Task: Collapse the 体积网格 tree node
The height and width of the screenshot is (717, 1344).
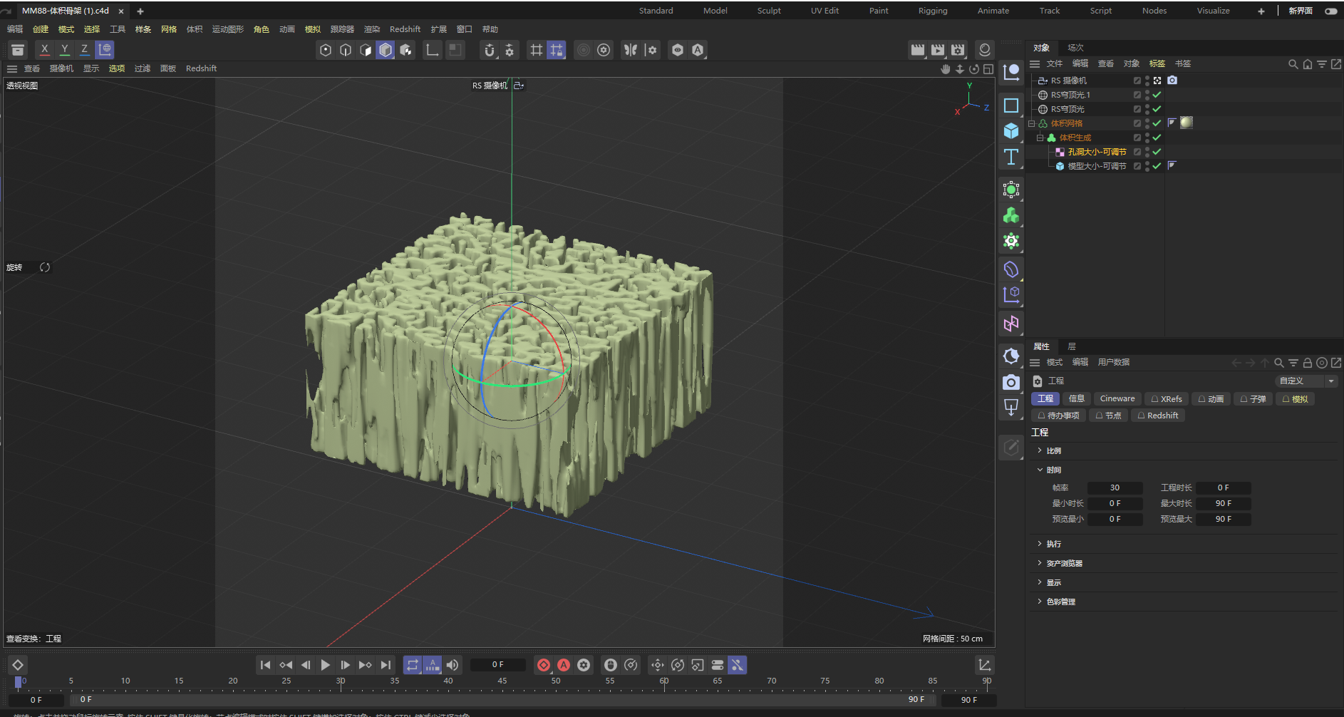Action: [1031, 123]
